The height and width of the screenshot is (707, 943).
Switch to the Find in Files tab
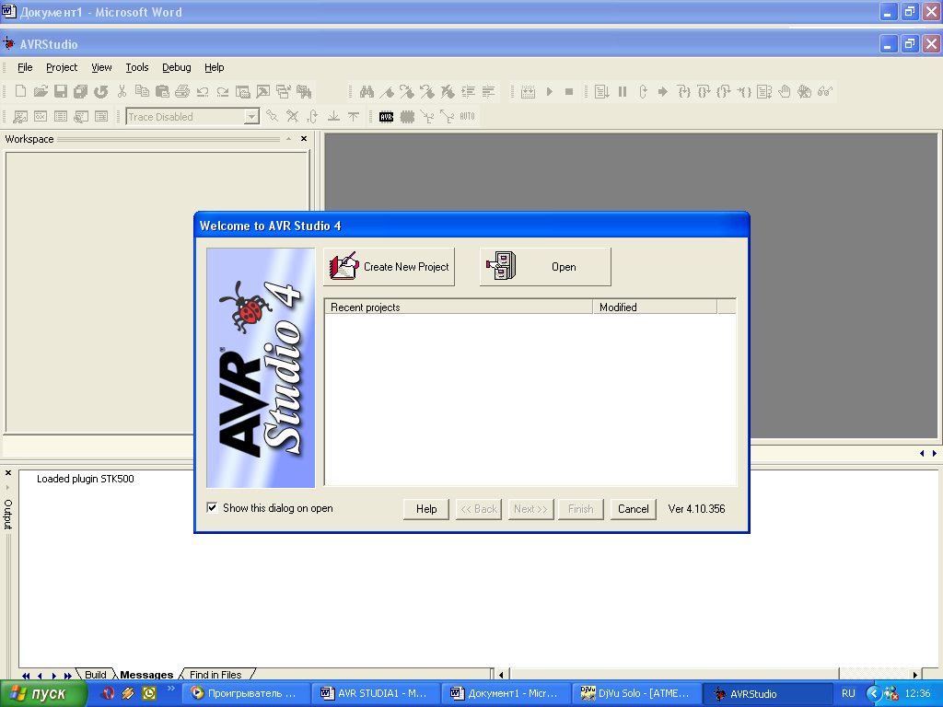click(215, 675)
